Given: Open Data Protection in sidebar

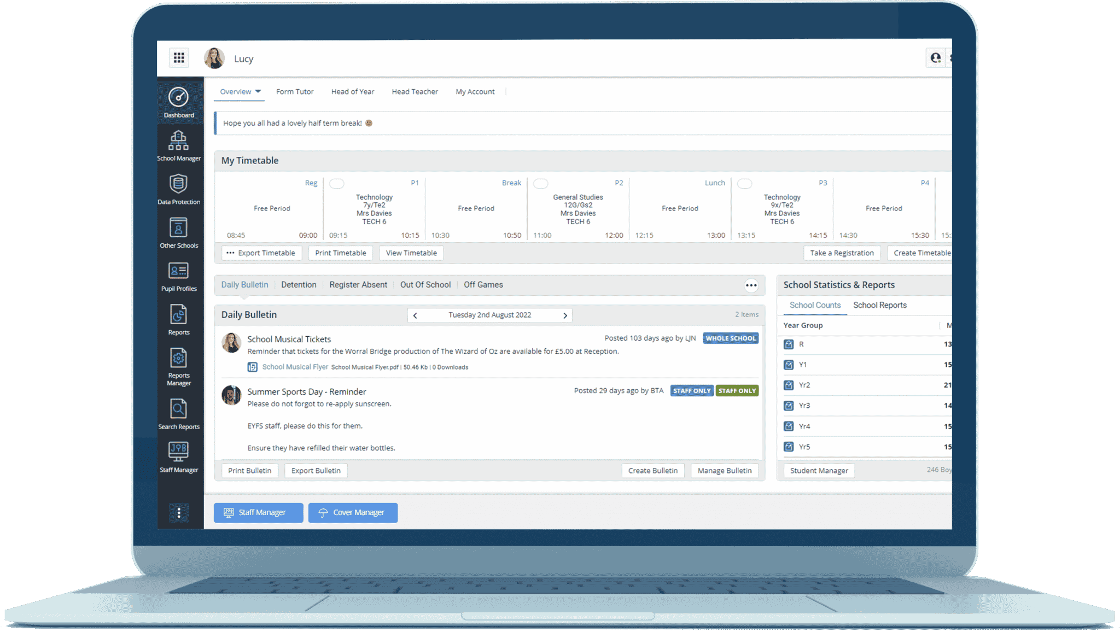Looking at the screenshot, I should [x=179, y=189].
